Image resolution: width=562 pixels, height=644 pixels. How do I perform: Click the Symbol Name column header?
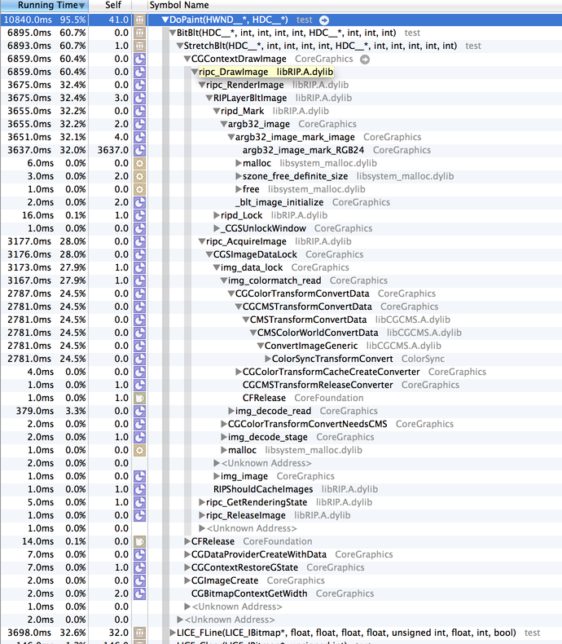pos(179,6)
